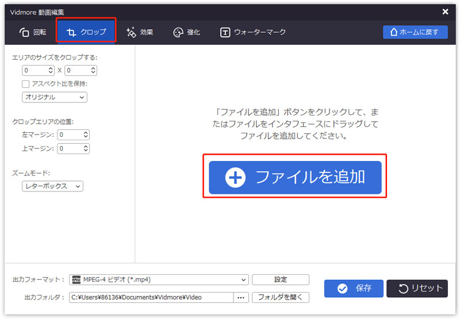The width and height of the screenshot is (460, 319).
Task: Click the MPEG format icon
Action: coord(76,280)
